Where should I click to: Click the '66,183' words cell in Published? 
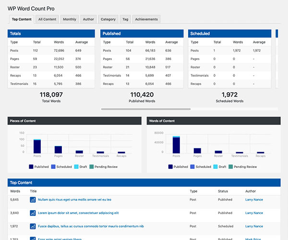click(150, 50)
